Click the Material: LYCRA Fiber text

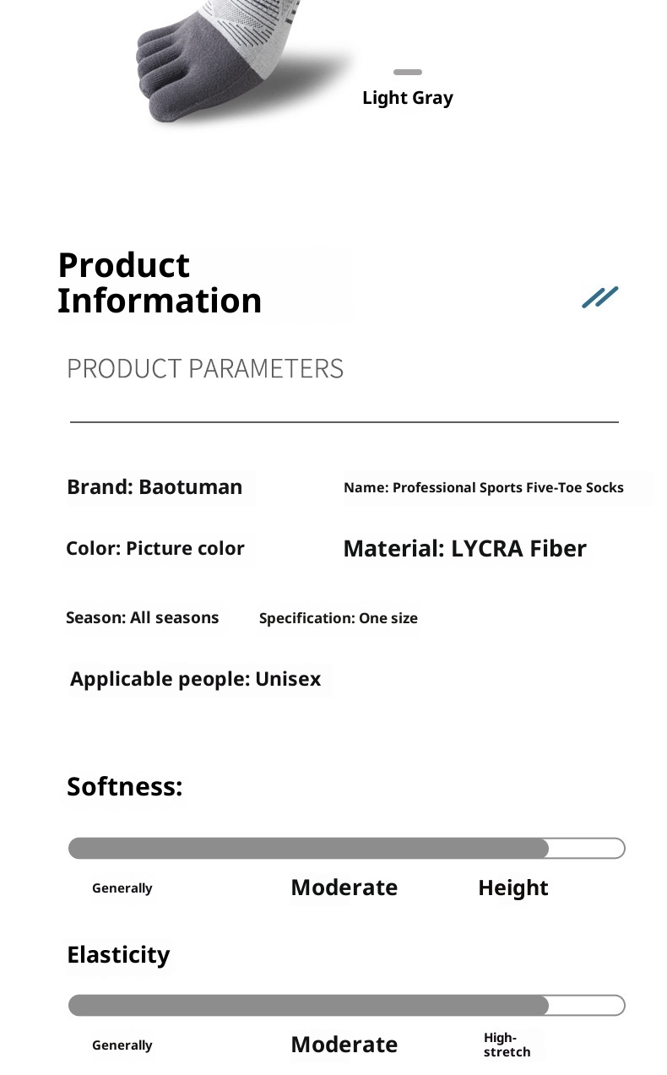pyautogui.click(x=464, y=549)
